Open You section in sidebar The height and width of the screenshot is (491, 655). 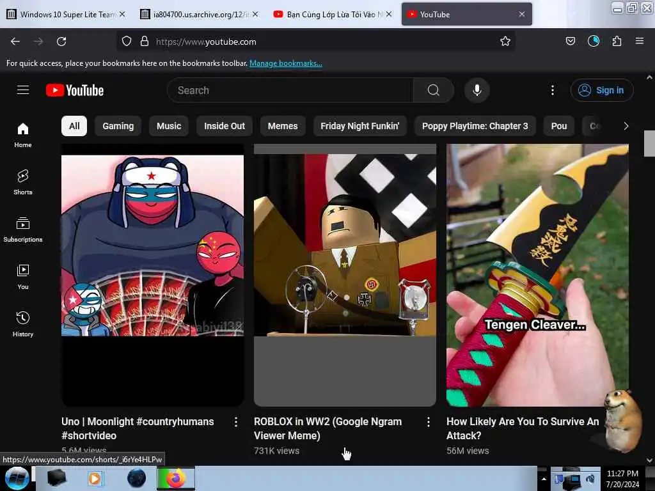point(23,277)
